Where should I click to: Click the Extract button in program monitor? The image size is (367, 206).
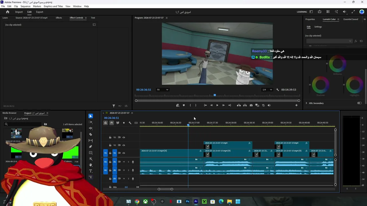tap(245, 105)
